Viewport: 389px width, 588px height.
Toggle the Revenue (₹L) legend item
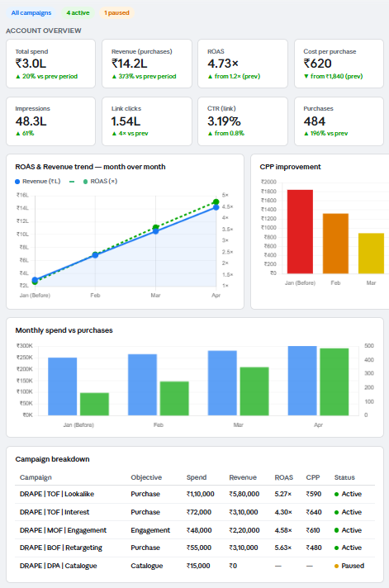(x=37, y=182)
